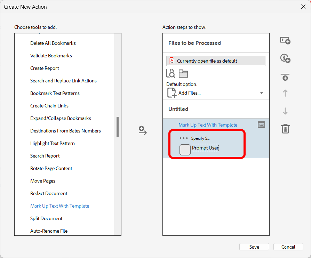Viewport: 311px width, 258px height.
Task: Click the add instruction step icon
Action: [285, 58]
